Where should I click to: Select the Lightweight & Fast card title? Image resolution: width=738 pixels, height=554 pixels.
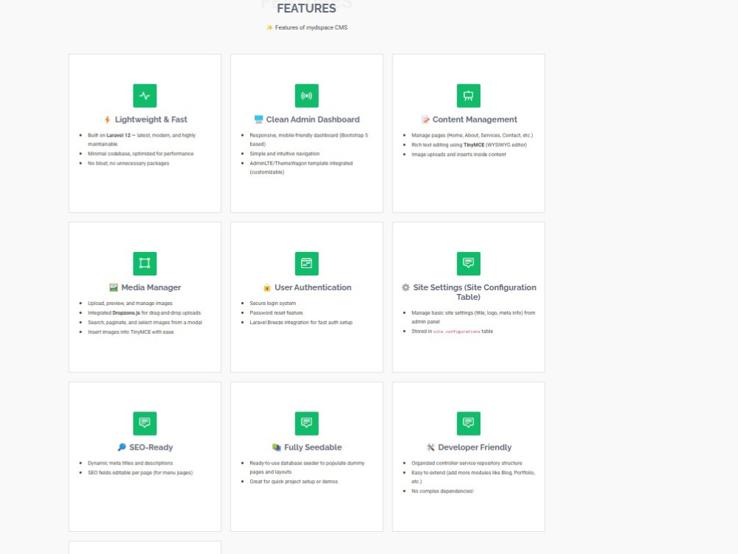coord(151,120)
